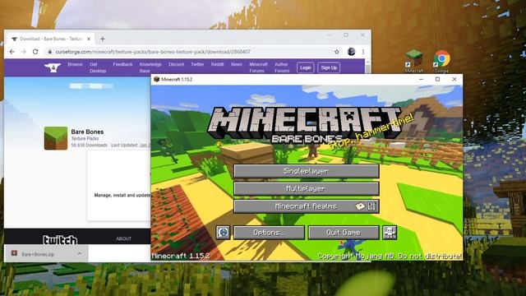Click the Minecraft language globe icon button
This screenshot has height=296, width=526.
(x=223, y=233)
